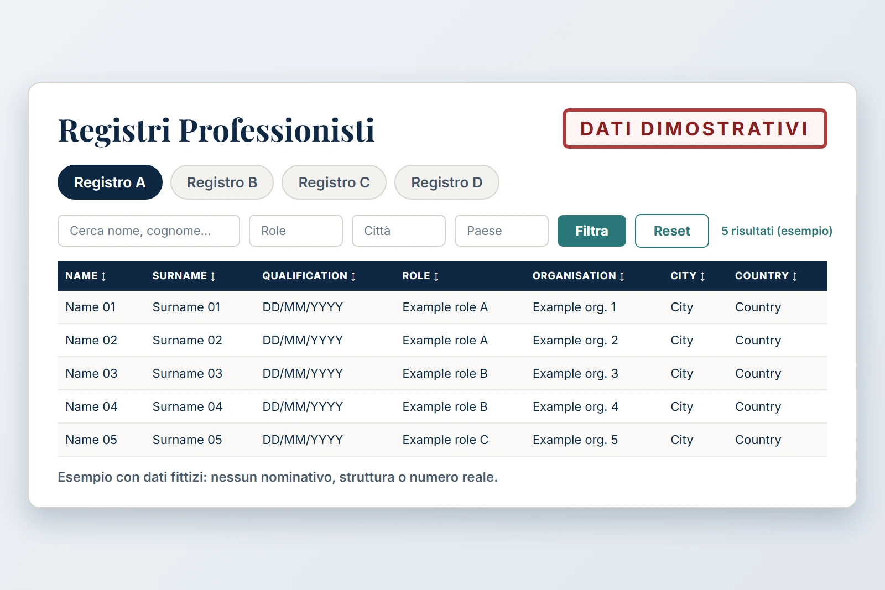Select the 'Name 01' cell
This screenshot has height=590, width=885.
tap(91, 307)
